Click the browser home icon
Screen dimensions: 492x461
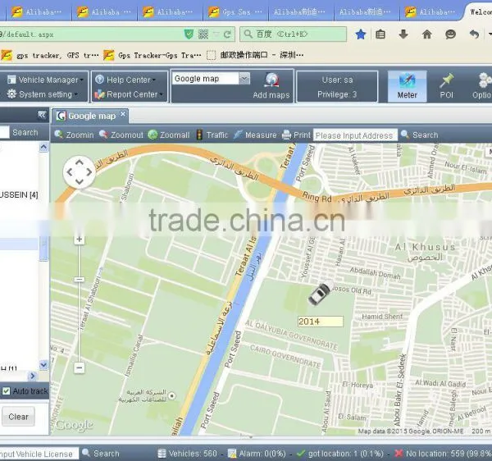[426, 34]
